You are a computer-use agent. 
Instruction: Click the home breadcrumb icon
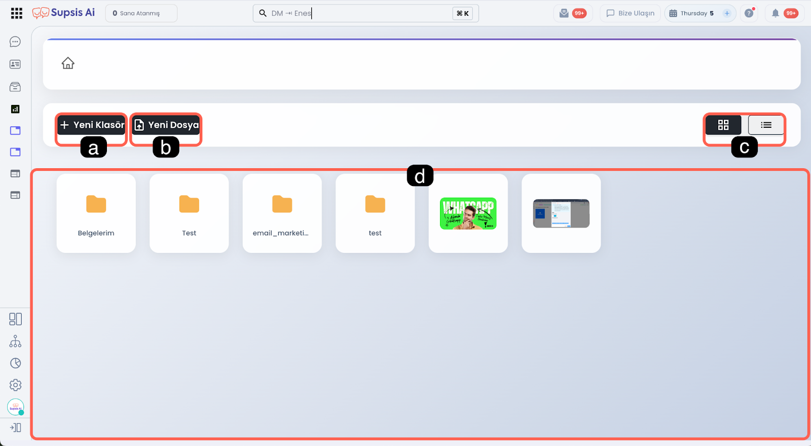tap(68, 63)
